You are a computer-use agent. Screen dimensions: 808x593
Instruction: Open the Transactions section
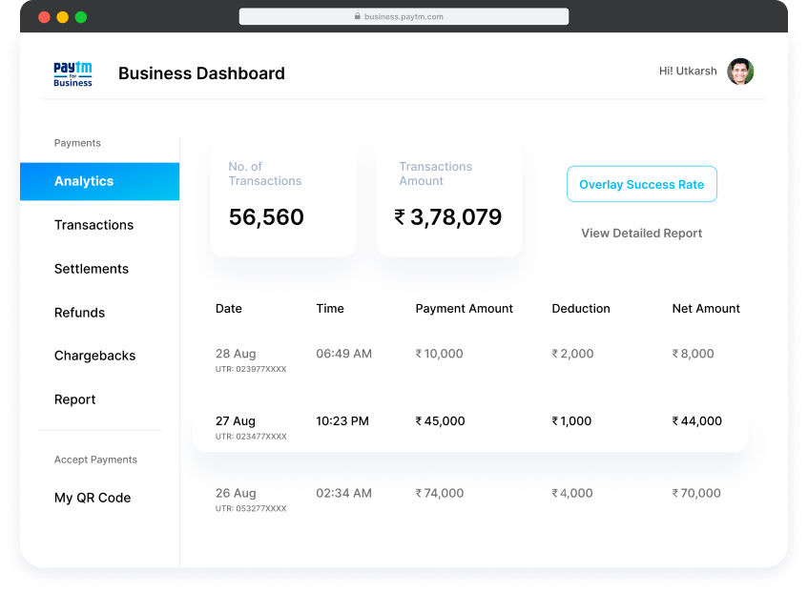(x=93, y=225)
